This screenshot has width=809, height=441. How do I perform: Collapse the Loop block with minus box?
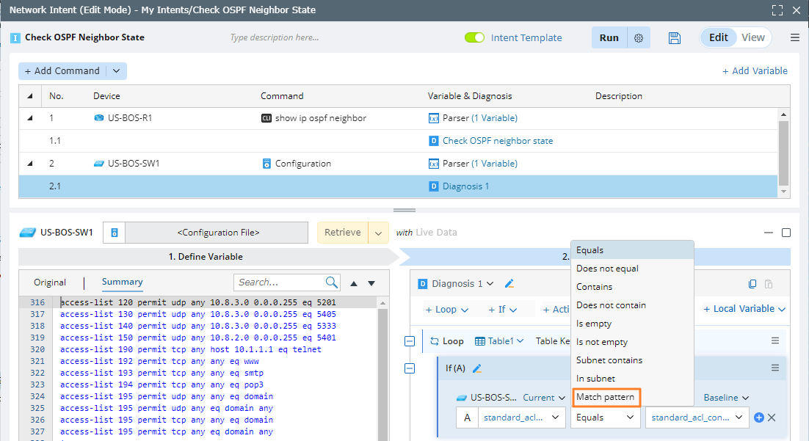[410, 341]
